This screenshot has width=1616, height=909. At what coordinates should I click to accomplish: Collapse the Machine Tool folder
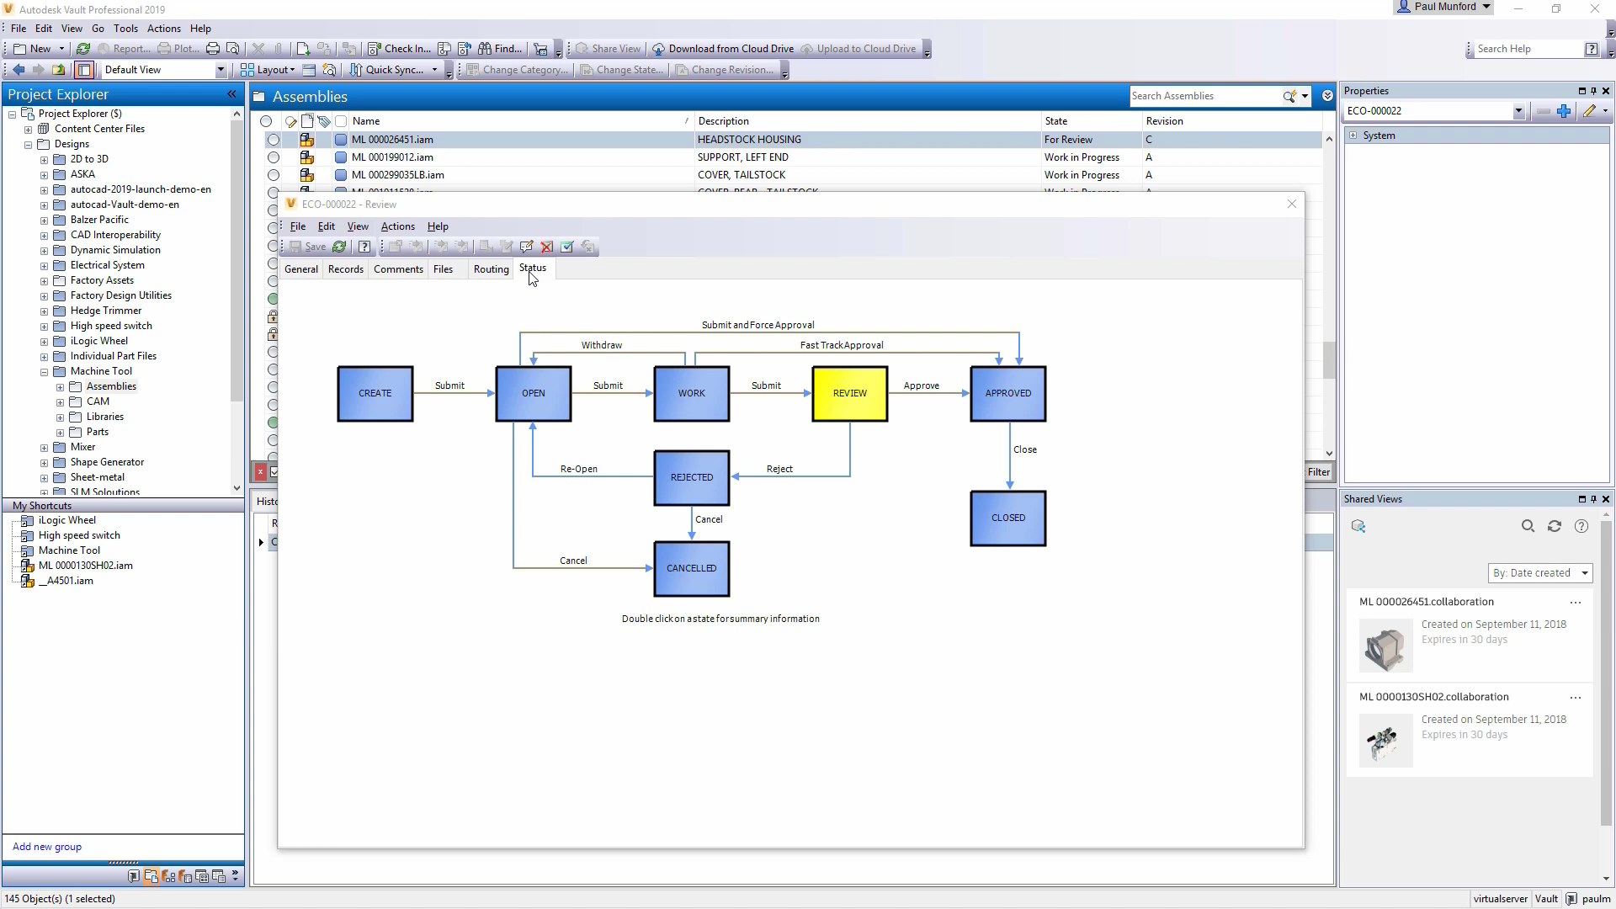pos(44,371)
